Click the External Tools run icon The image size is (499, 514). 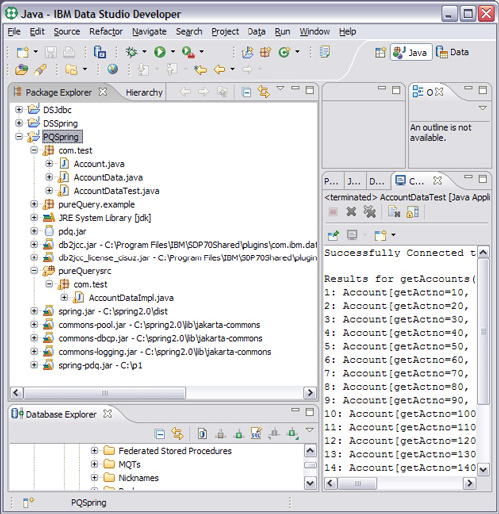(189, 52)
